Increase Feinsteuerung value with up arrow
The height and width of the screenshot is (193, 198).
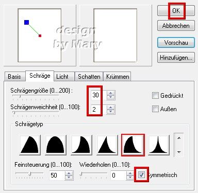69,173
